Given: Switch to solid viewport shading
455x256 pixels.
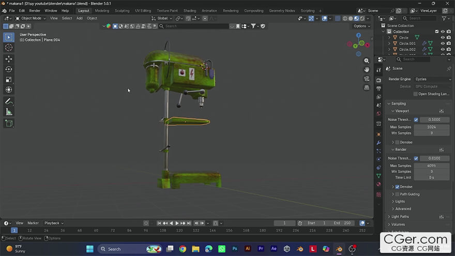Looking at the screenshot, I should (x=351, y=18).
